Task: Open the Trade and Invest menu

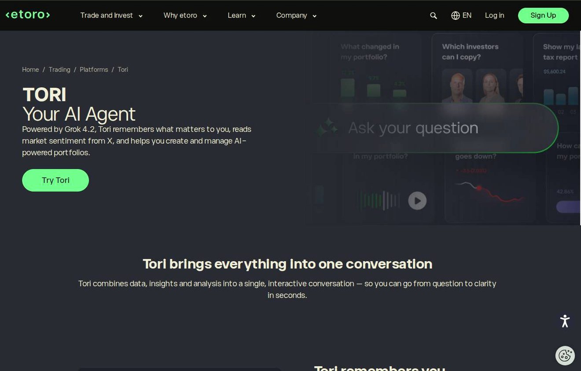Action: pyautogui.click(x=107, y=15)
